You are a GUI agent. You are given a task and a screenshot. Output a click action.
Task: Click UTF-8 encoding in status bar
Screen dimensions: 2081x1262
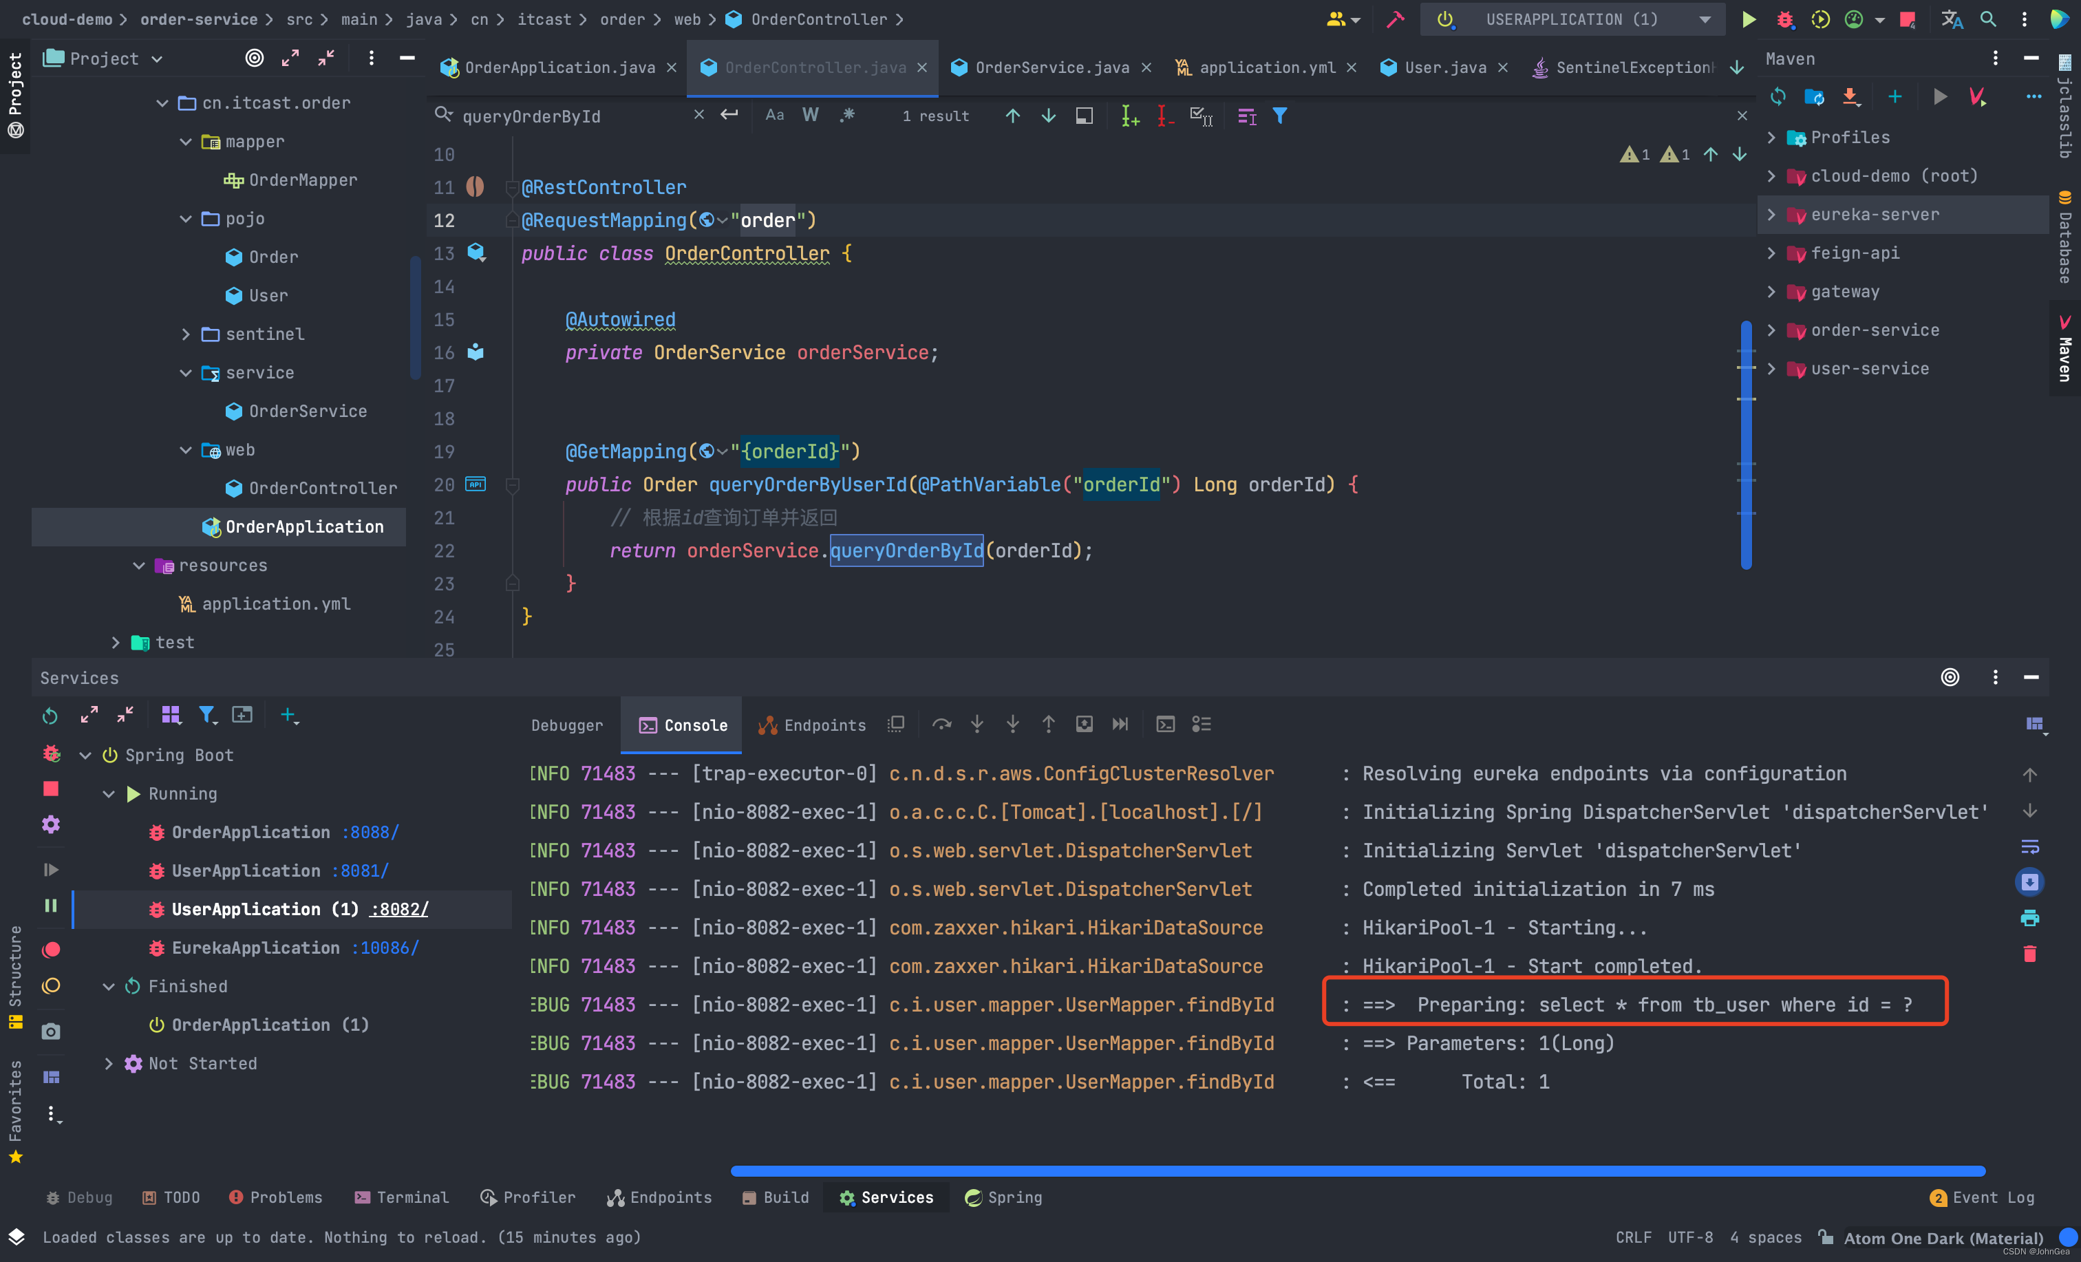click(1690, 1237)
